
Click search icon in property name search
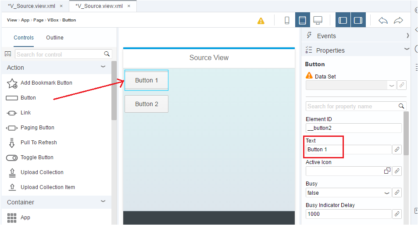pyautogui.click(x=401, y=106)
